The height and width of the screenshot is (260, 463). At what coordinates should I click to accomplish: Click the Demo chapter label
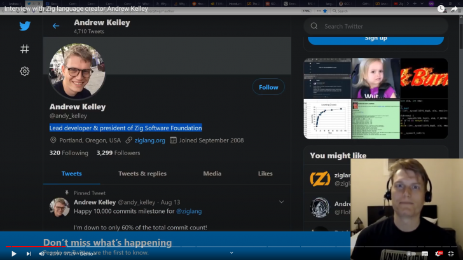tap(88, 254)
